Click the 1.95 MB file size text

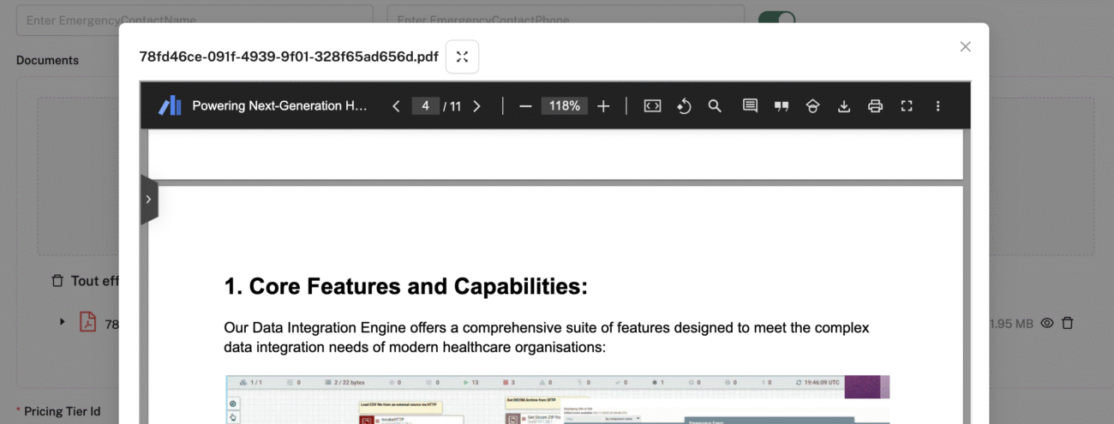[1011, 324]
